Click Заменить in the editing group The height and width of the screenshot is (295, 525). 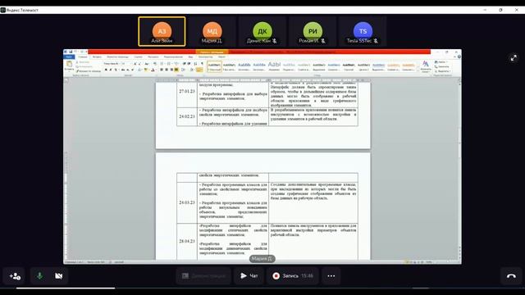[x=441, y=66]
